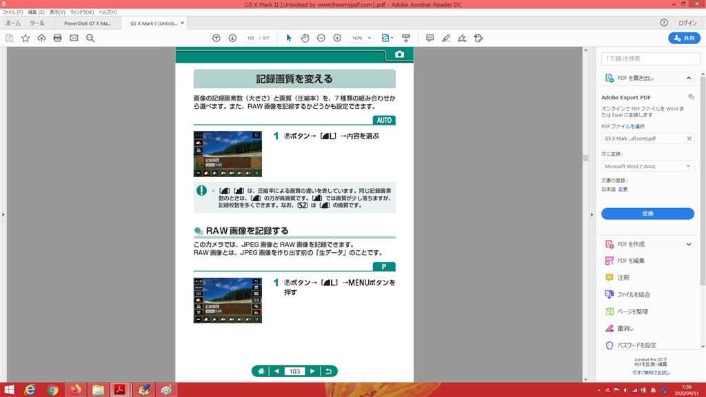
Task: Send the file by email envelope icon
Action: 74,38
